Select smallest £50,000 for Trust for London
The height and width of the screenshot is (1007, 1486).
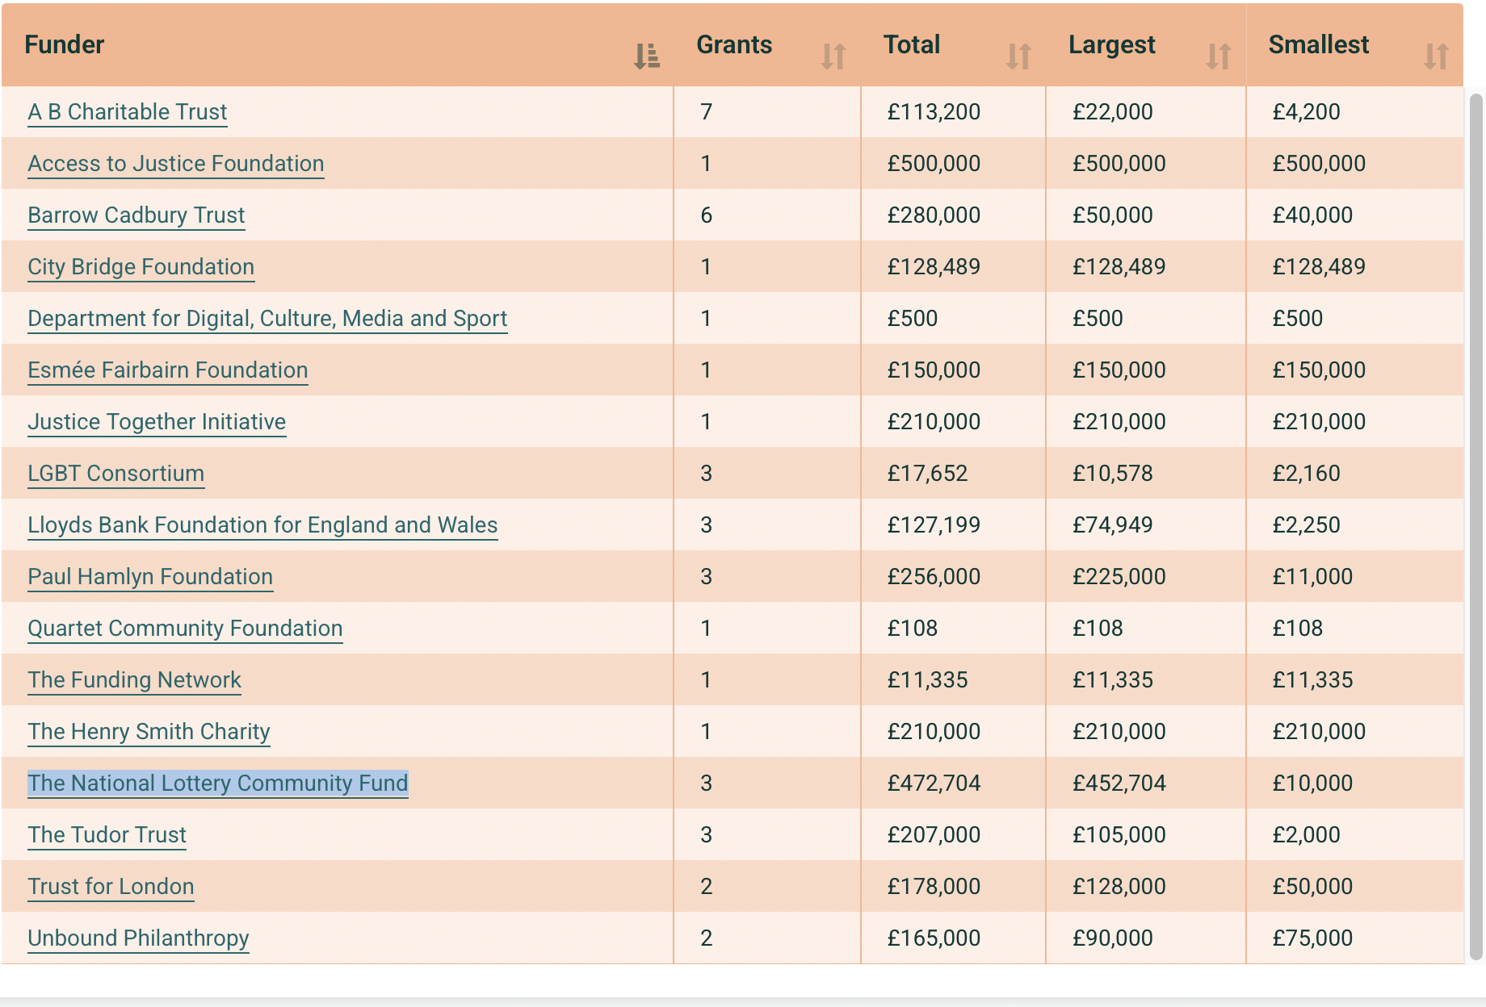pyautogui.click(x=1312, y=887)
